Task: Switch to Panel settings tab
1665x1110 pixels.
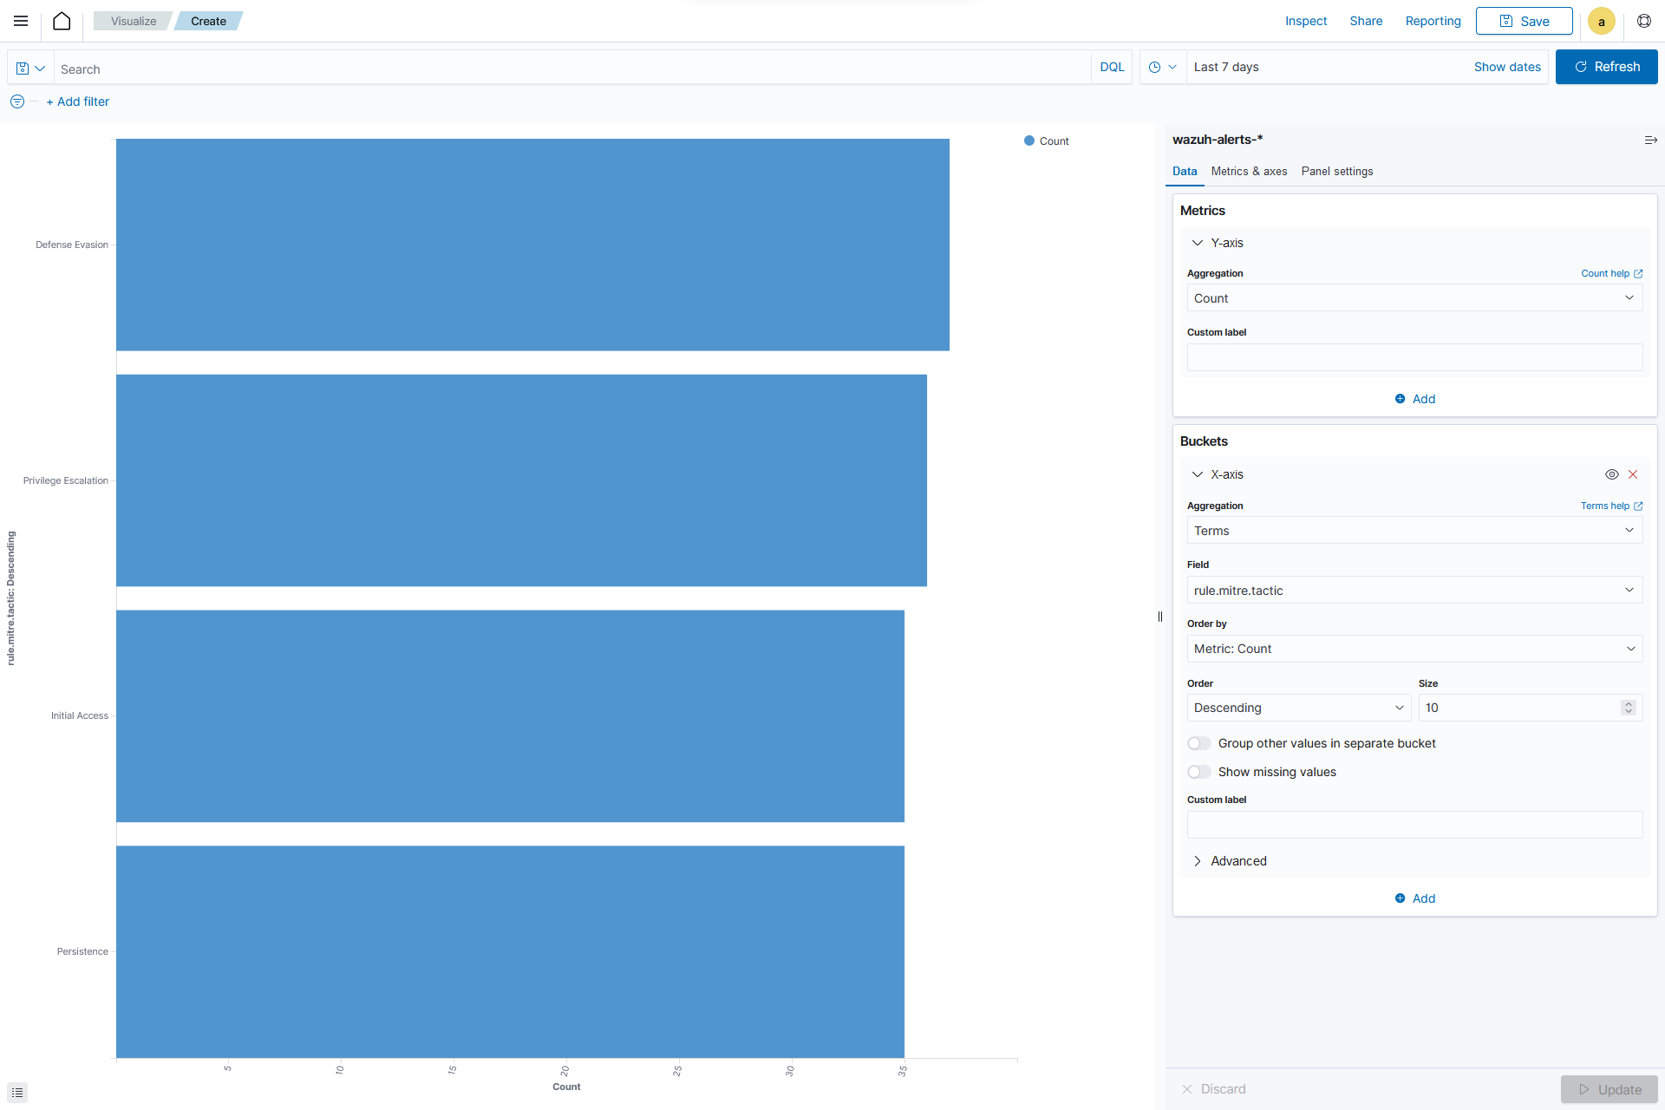Action: (x=1337, y=172)
